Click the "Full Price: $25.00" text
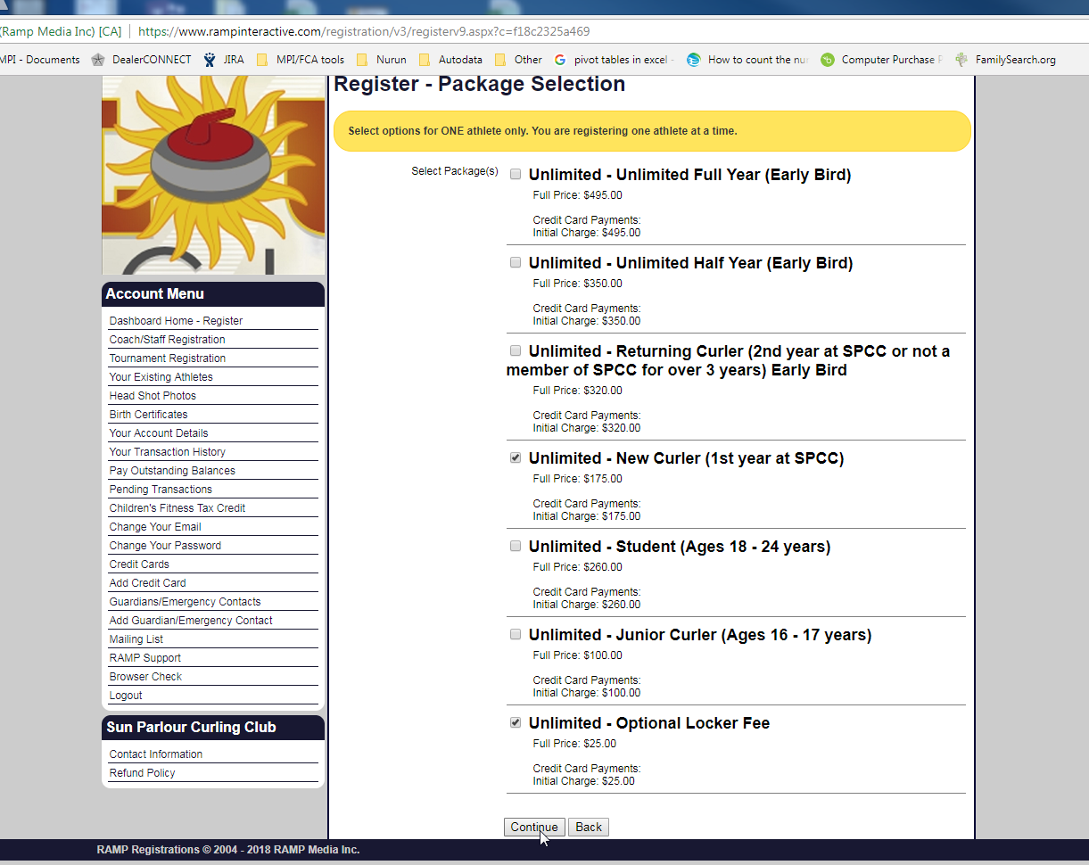The image size is (1089, 865). 574,744
